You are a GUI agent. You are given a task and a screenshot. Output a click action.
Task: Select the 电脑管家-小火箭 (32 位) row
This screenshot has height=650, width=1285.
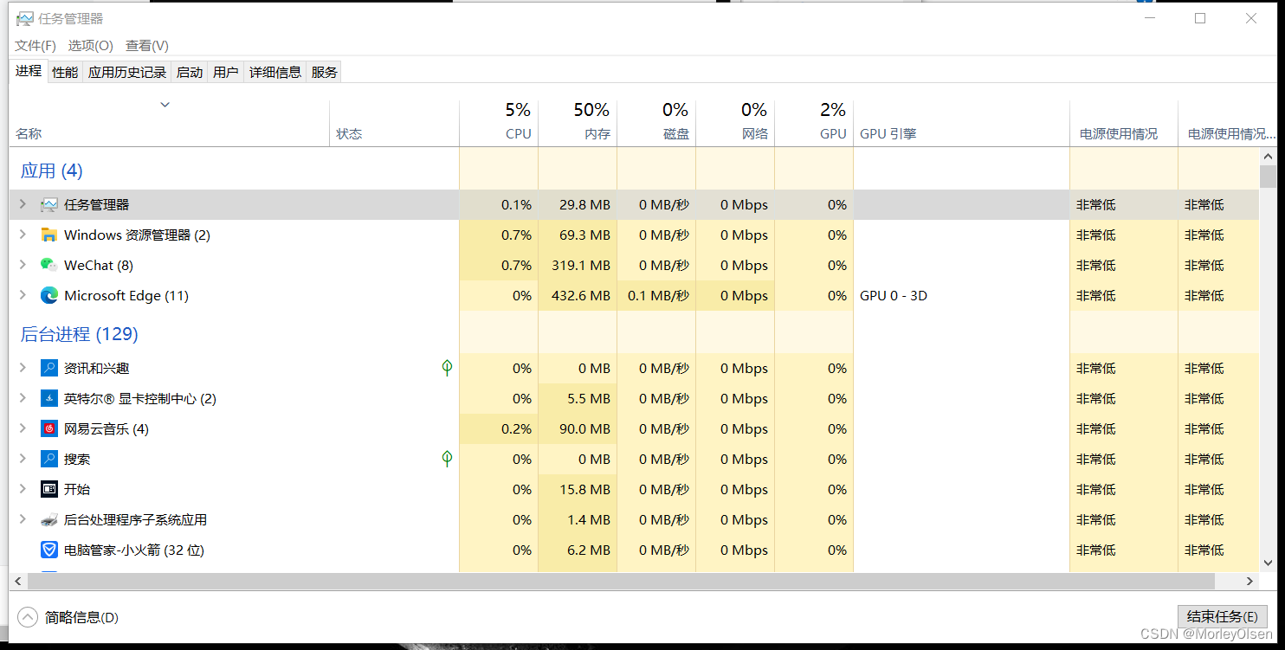point(634,550)
